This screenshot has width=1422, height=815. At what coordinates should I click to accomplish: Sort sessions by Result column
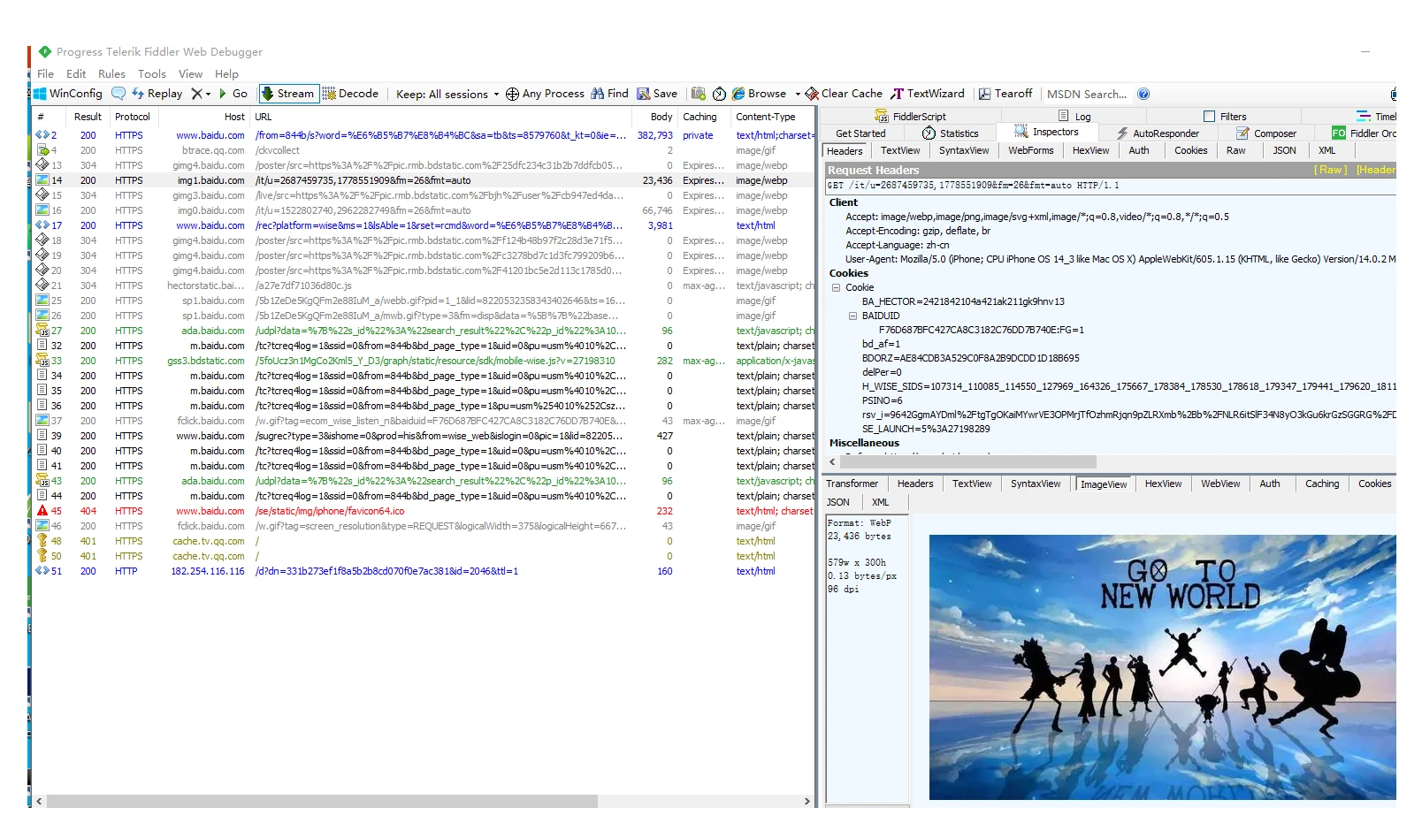tap(88, 117)
